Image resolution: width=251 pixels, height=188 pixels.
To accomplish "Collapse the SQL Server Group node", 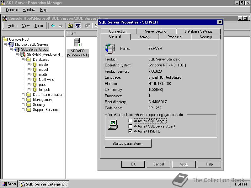I will (11, 50).
